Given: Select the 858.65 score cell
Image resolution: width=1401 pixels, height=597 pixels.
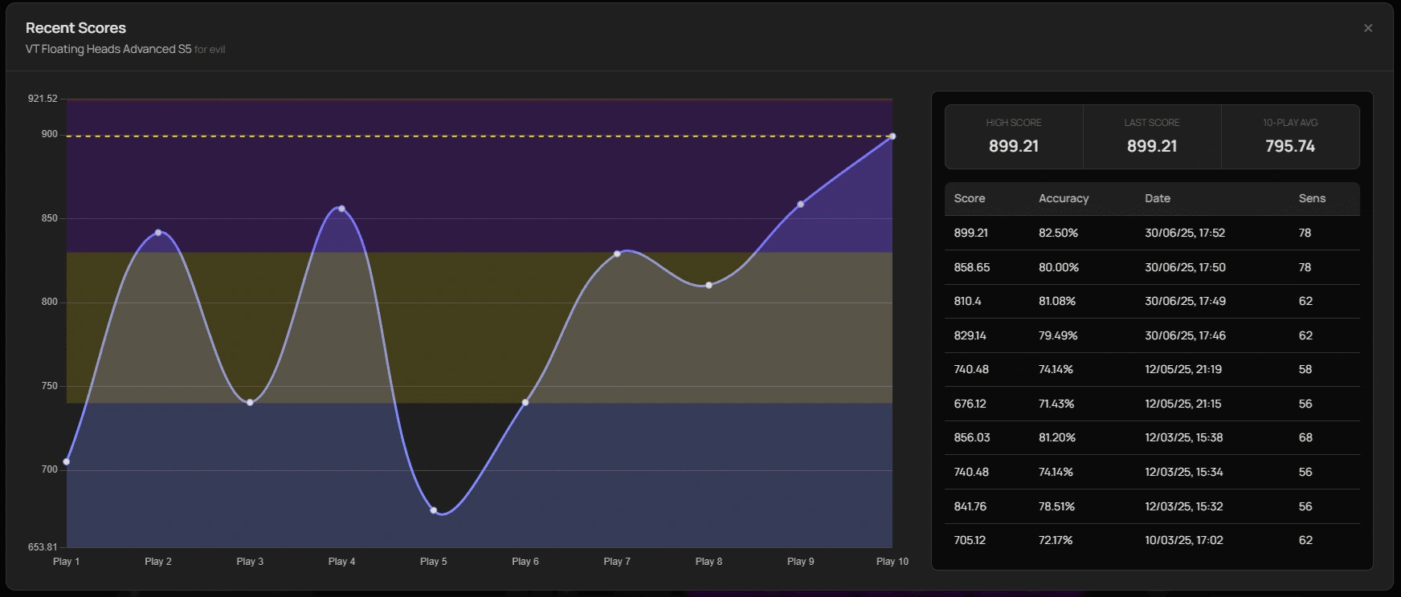Looking at the screenshot, I should (972, 267).
